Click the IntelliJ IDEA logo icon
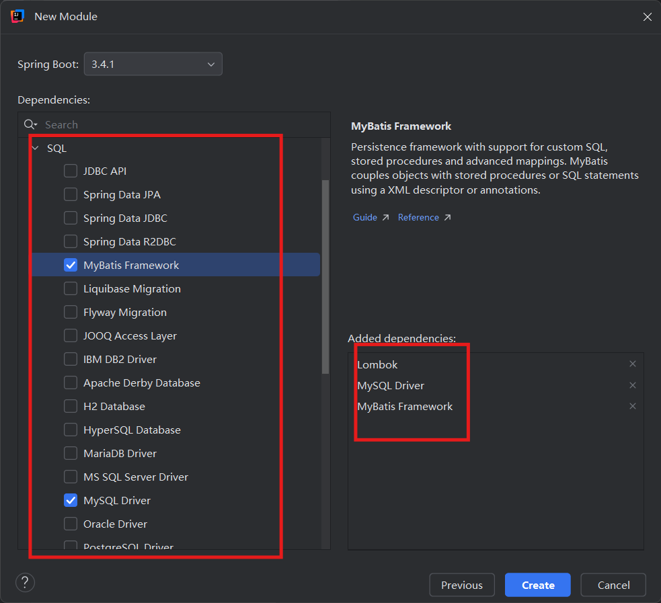The height and width of the screenshot is (603, 661). coord(17,16)
